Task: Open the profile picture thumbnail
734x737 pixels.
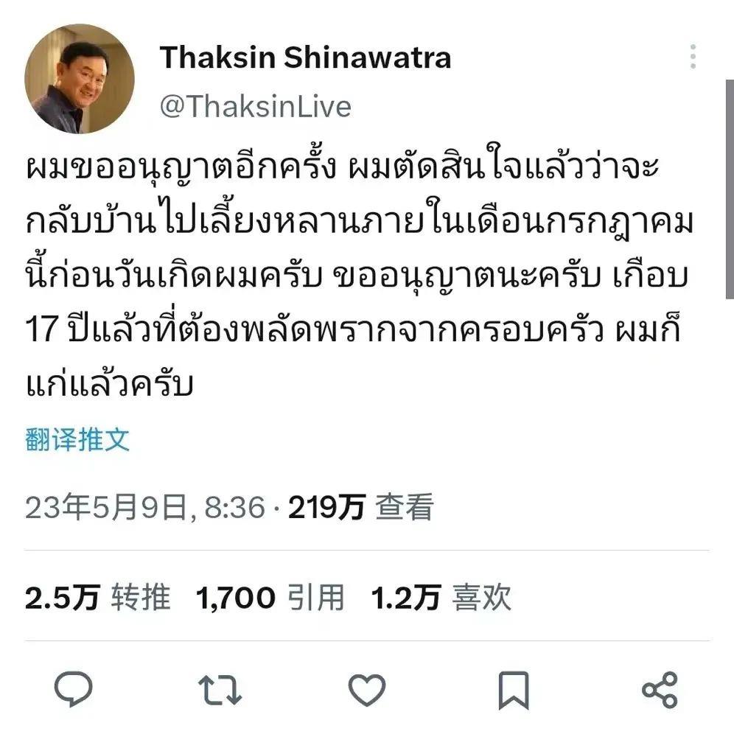Action: (80, 79)
